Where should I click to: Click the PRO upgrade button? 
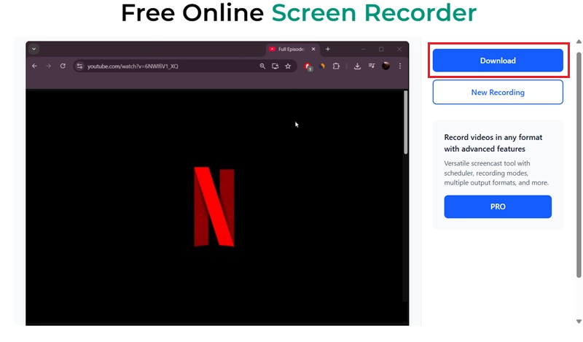click(498, 207)
